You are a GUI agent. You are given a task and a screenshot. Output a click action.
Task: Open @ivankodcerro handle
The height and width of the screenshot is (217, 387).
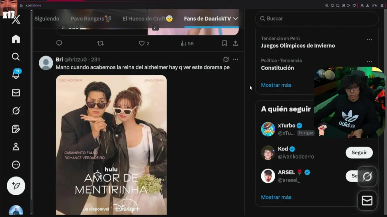click(x=296, y=157)
